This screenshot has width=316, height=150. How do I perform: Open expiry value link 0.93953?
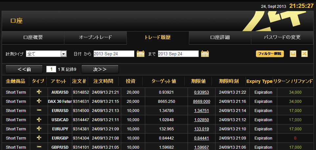pyautogui.click(x=202, y=92)
